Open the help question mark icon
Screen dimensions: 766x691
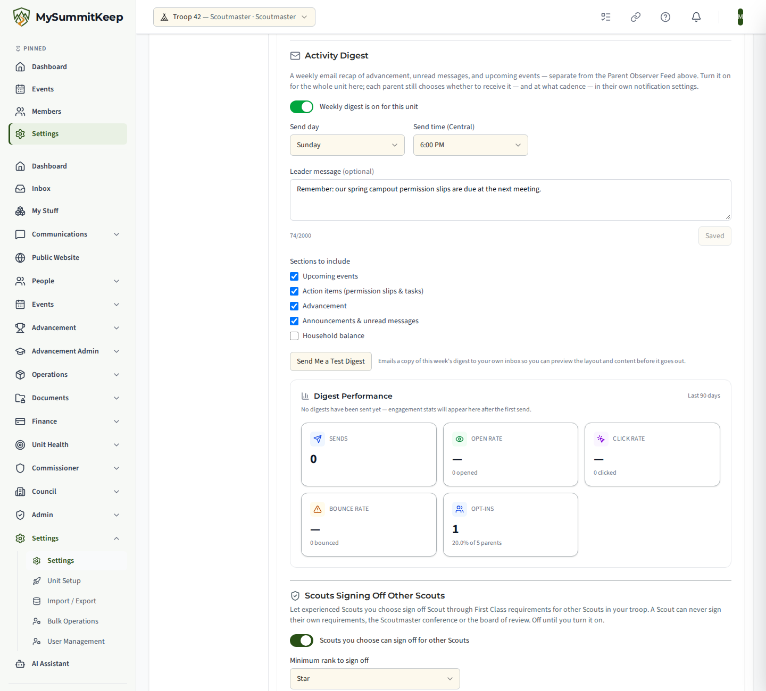pos(665,17)
